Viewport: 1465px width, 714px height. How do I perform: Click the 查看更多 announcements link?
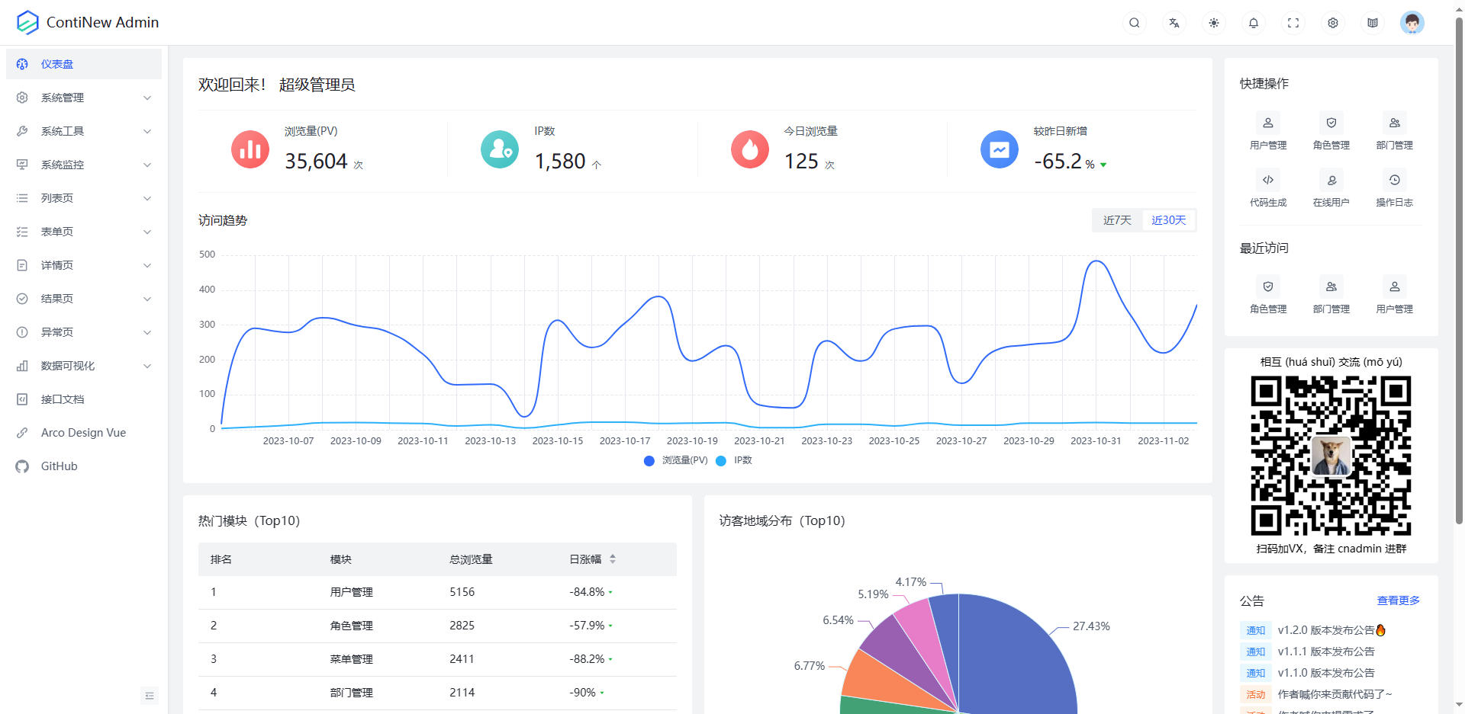1398,600
